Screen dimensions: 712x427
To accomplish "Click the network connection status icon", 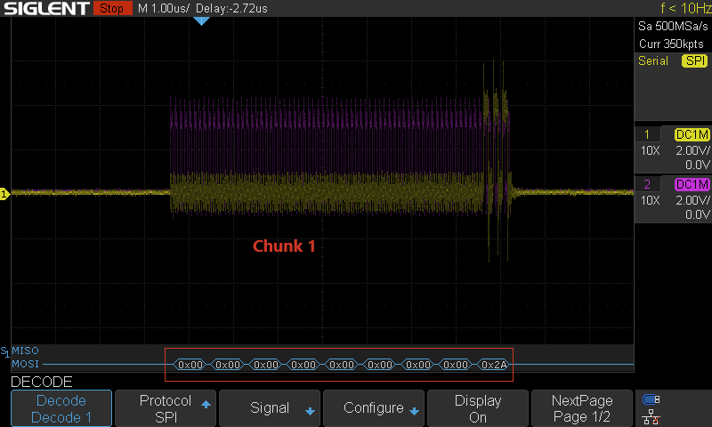I will [651, 416].
